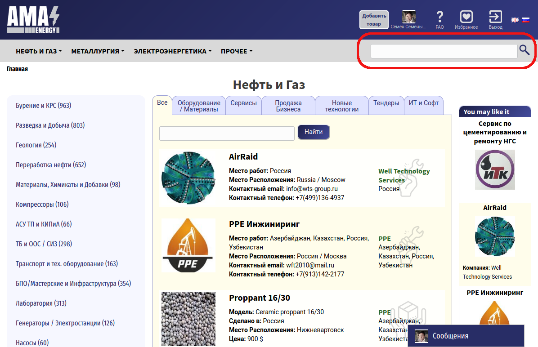
Task: Expand the Металлургия dropdown menu
Action: 98,51
